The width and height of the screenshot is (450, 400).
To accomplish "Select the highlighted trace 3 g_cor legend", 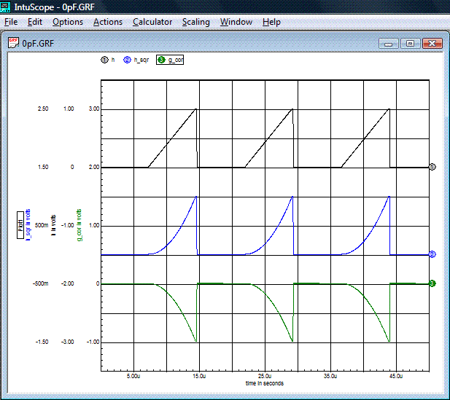I will [170, 60].
